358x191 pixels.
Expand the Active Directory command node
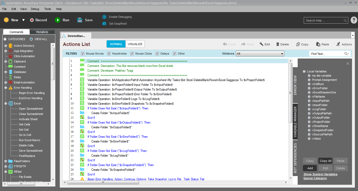6,46
